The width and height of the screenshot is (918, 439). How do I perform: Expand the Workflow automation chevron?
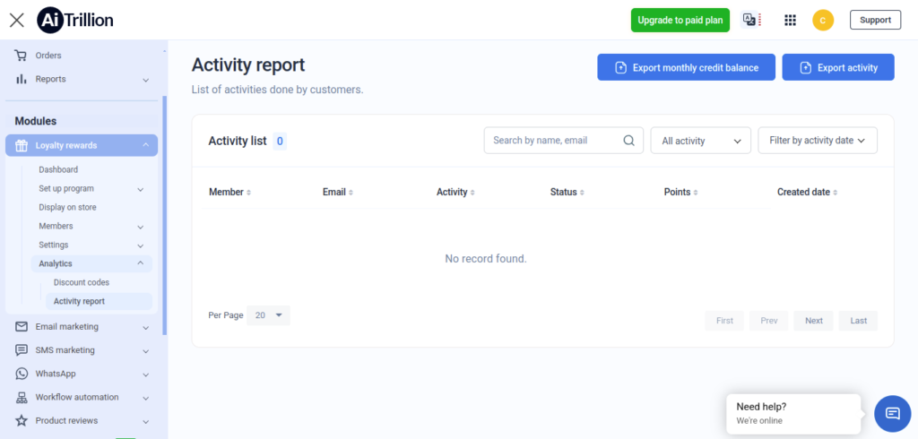[x=146, y=398]
